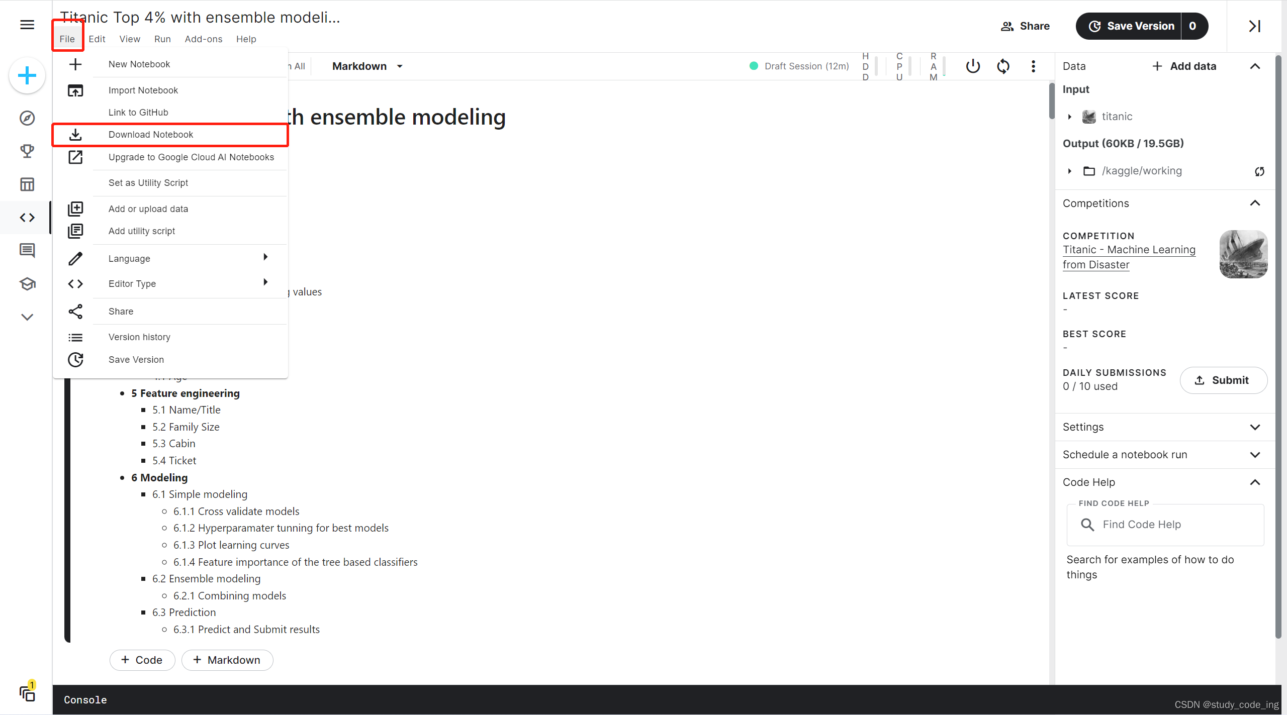Open the Language submenu arrow
The height and width of the screenshot is (715, 1287).
coord(265,257)
